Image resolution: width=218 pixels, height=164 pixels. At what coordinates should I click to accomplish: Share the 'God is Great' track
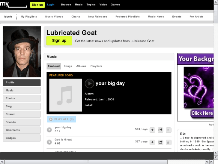tap(160, 142)
